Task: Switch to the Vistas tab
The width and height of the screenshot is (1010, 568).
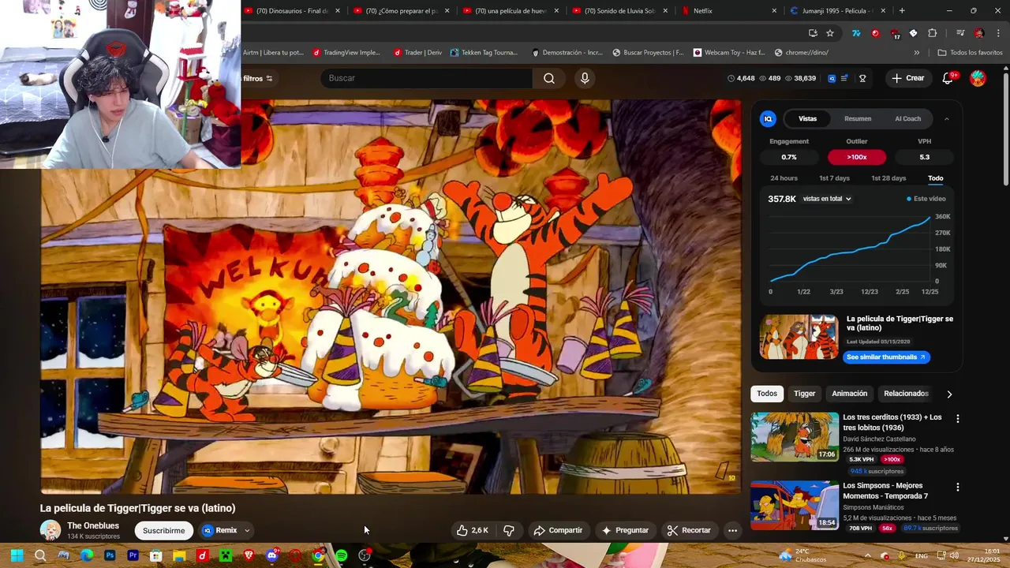Action: 807,118
